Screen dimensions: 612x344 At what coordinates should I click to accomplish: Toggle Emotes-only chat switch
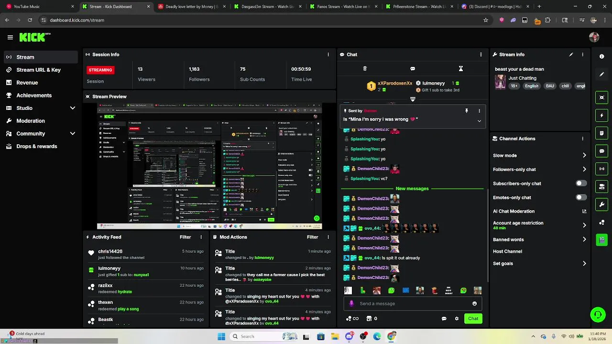(581, 197)
